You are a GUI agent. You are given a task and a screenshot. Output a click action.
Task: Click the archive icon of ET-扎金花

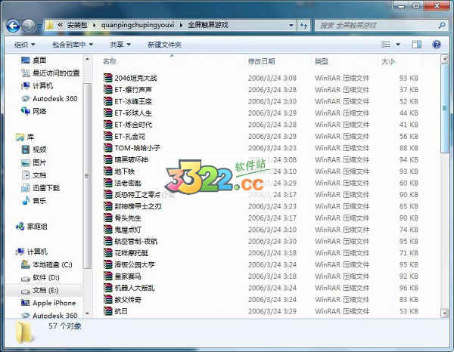point(107,136)
